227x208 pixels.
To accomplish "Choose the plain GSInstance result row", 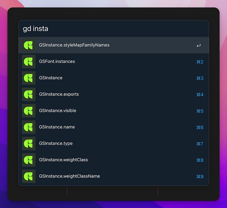I will click(113, 78).
